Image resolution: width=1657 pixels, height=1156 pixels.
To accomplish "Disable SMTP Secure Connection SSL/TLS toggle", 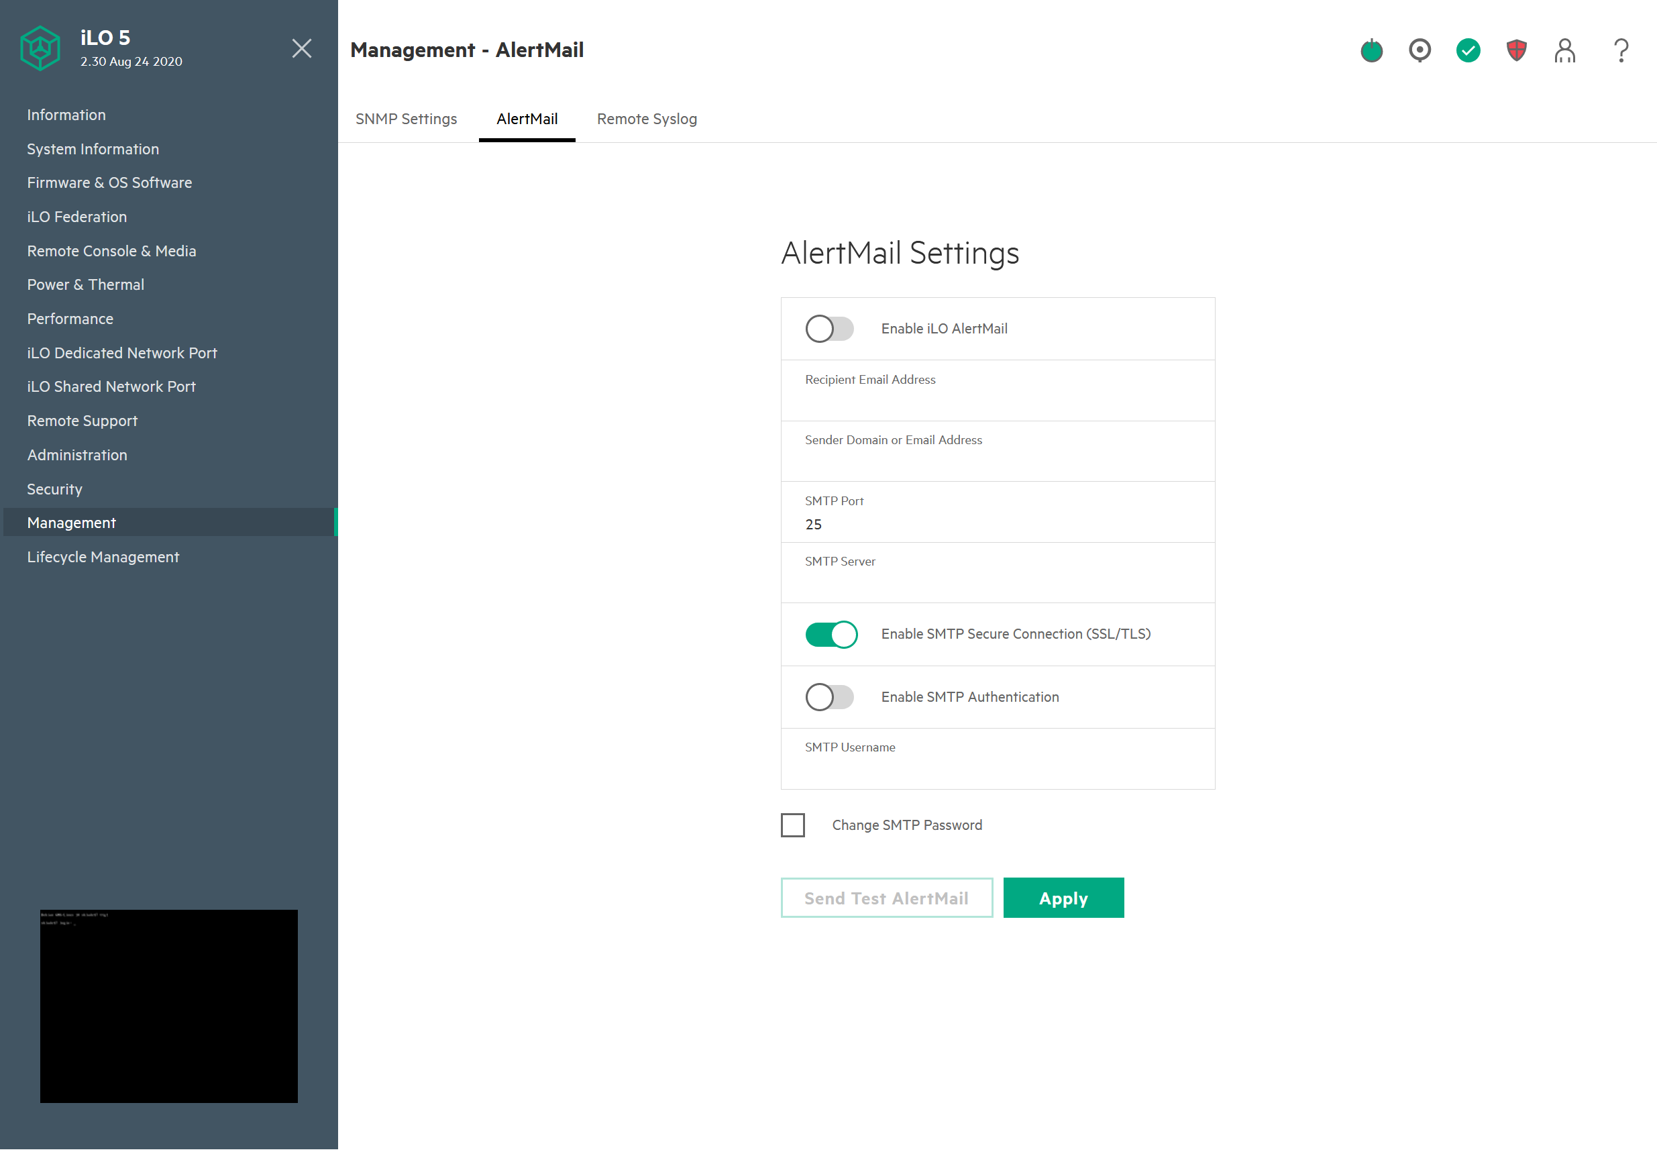I will point(831,634).
